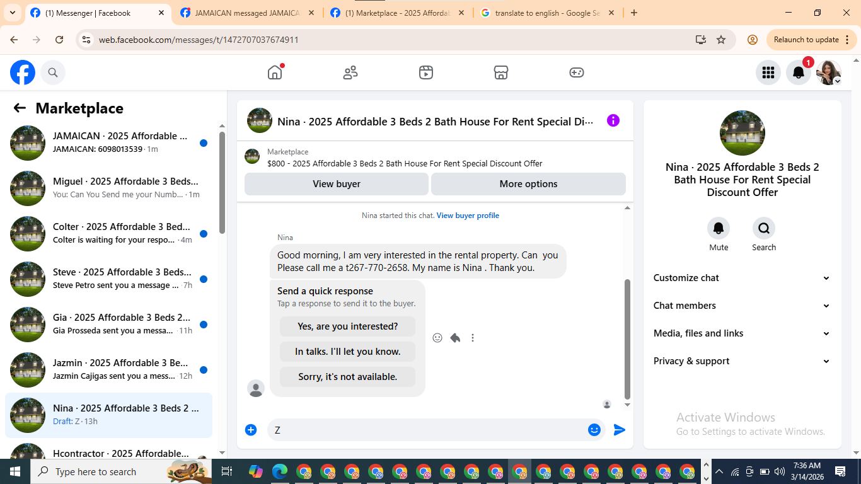Send quick response 'Yes, are you interested?'

pyautogui.click(x=347, y=326)
